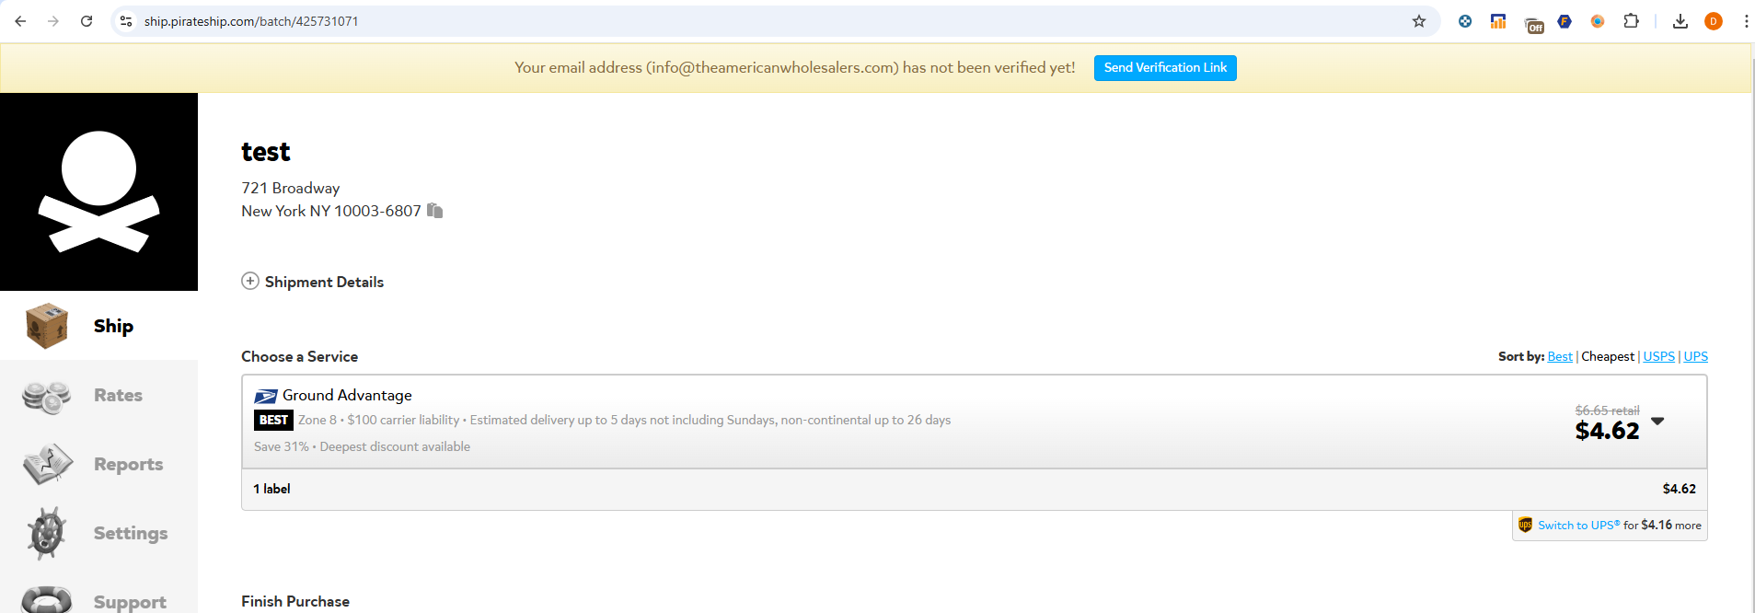
Task: Click the 'test' recipient heading
Action: [x=266, y=152]
